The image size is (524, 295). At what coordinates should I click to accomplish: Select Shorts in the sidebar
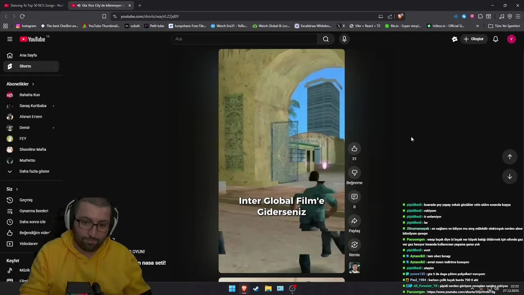[31, 66]
